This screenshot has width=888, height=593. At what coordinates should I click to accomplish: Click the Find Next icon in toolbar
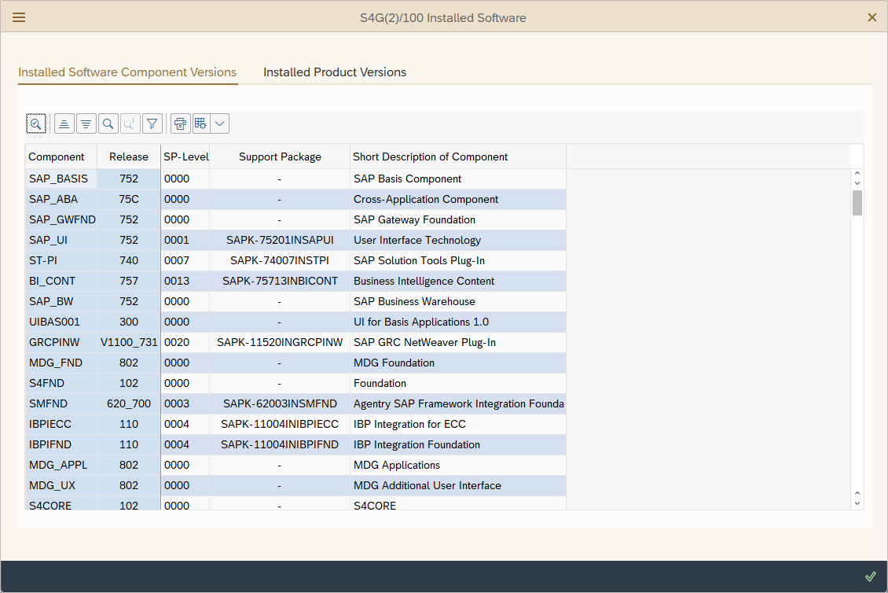pos(130,123)
